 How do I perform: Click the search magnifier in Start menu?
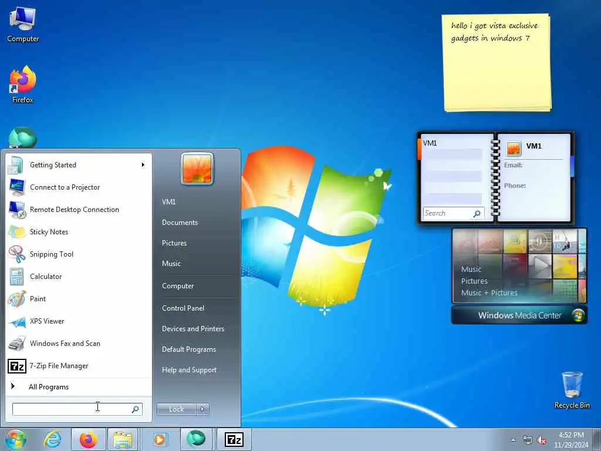point(136,409)
